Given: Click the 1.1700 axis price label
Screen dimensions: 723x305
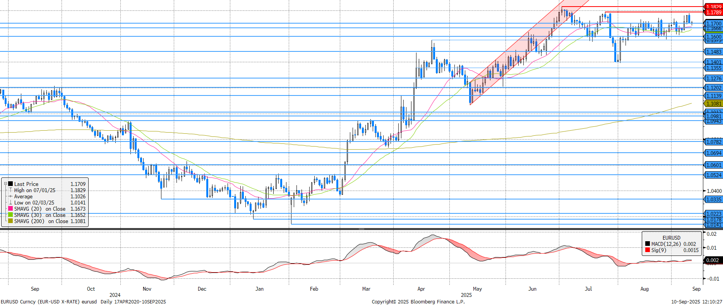Looking at the screenshot, I should coord(713,24).
